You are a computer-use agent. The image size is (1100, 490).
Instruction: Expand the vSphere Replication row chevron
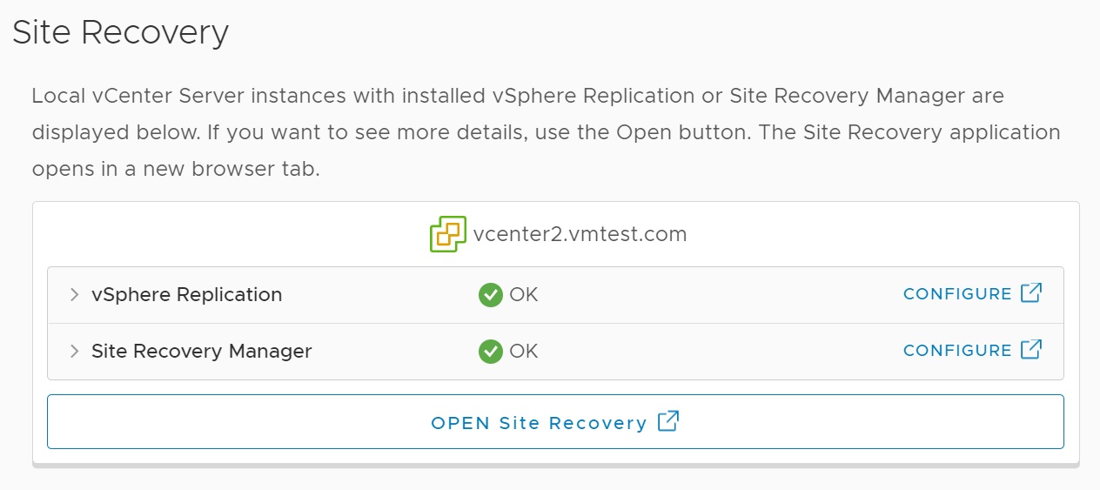click(x=75, y=295)
